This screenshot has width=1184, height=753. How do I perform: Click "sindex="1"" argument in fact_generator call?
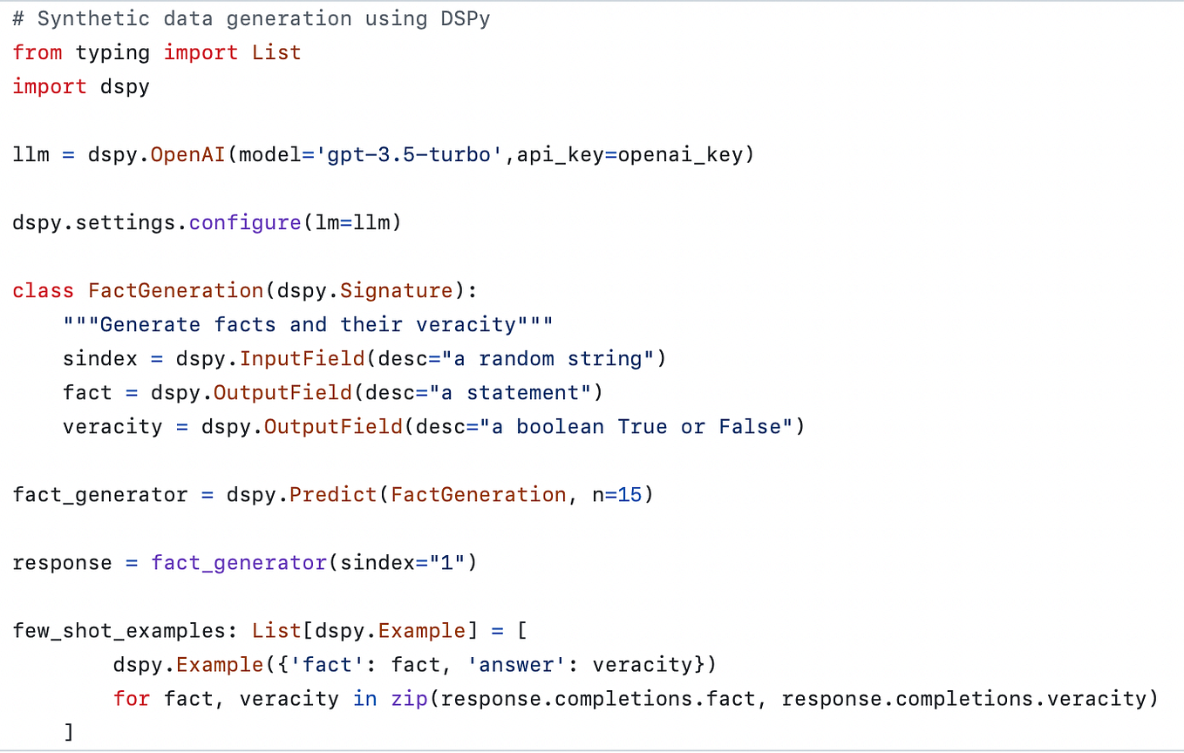[x=403, y=563]
